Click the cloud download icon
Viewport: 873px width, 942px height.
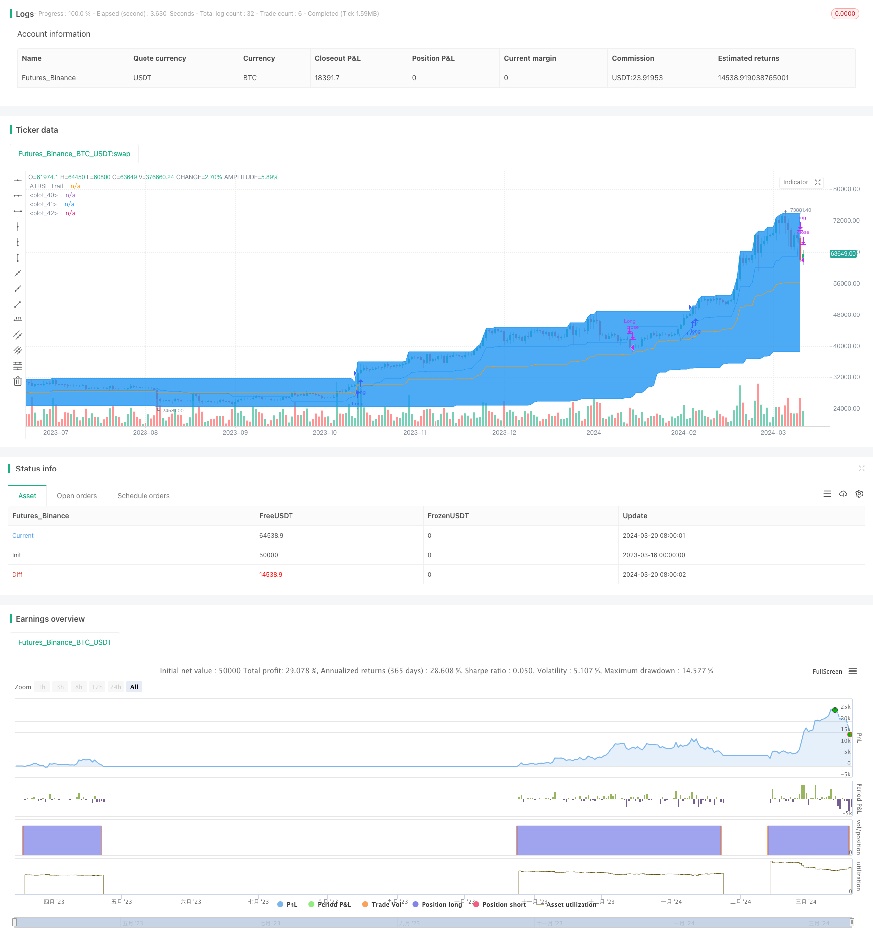coord(843,494)
